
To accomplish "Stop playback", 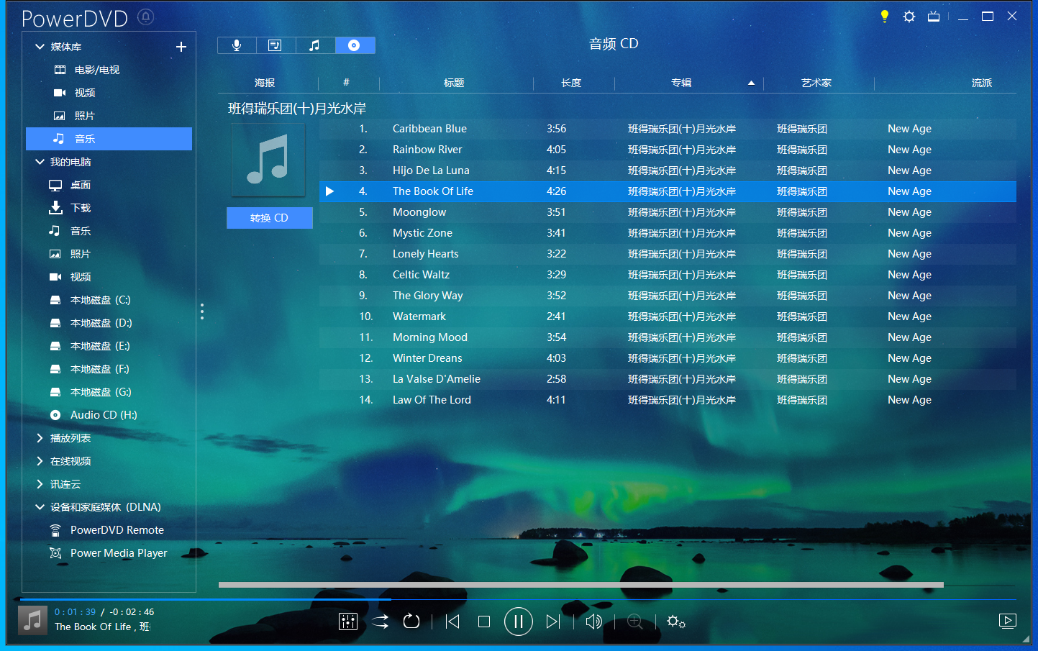I will tap(484, 622).
